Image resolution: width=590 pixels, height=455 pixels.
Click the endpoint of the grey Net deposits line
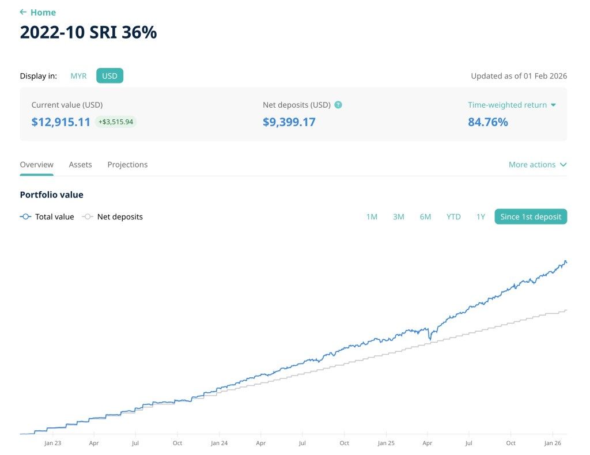point(566,310)
